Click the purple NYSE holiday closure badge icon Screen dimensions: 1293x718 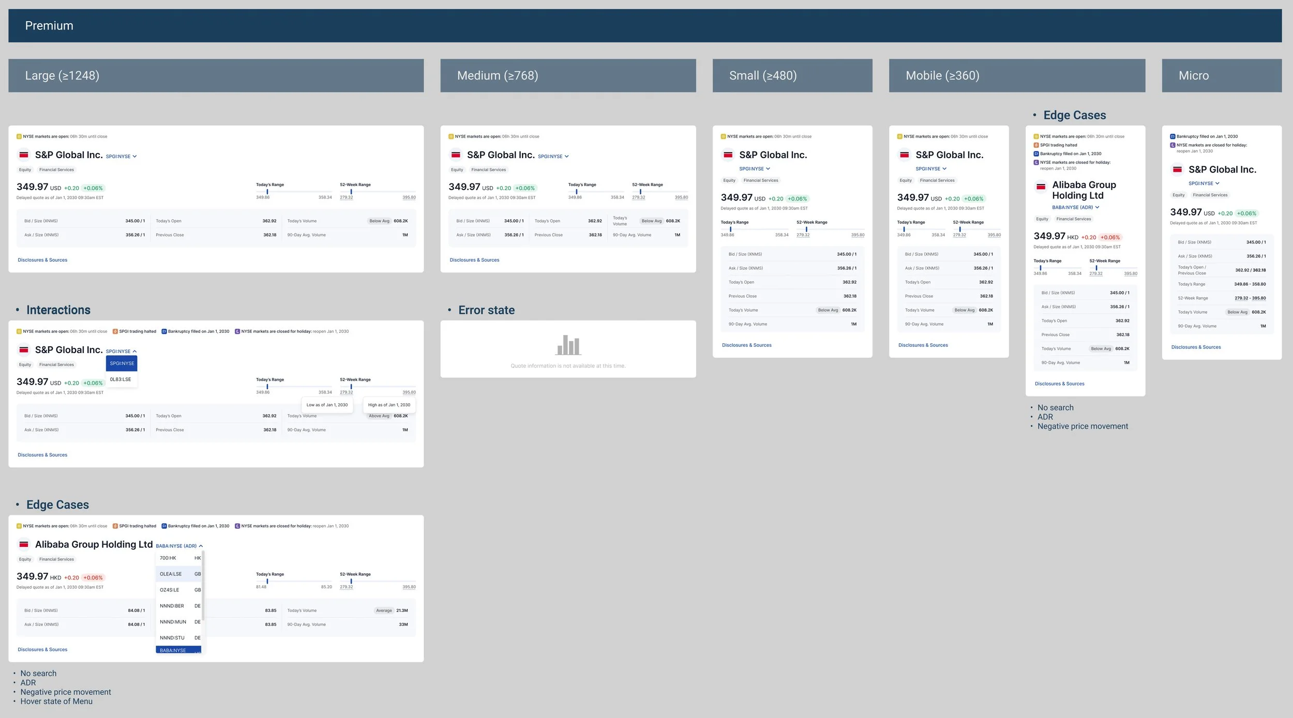[237, 331]
